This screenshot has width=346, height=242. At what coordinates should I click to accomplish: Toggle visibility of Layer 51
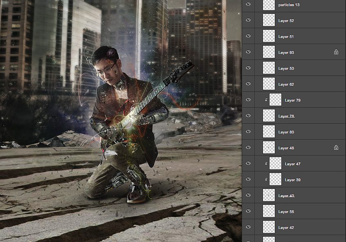248,36
